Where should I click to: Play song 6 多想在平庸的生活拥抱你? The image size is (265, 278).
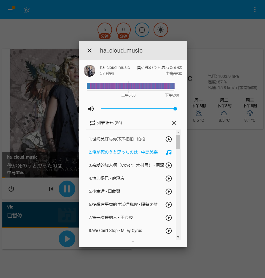(169, 205)
